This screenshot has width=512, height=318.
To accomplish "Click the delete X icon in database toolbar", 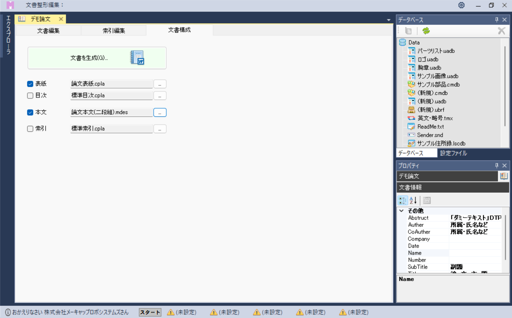I will (501, 31).
